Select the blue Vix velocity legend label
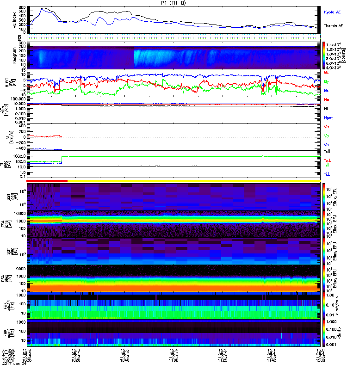 click(327, 145)
